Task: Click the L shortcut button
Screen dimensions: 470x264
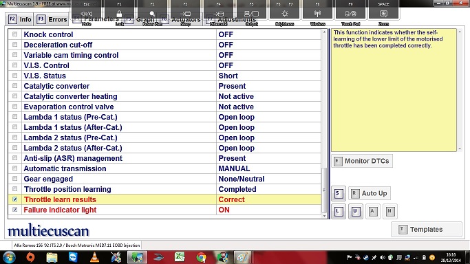Action: 339,211
